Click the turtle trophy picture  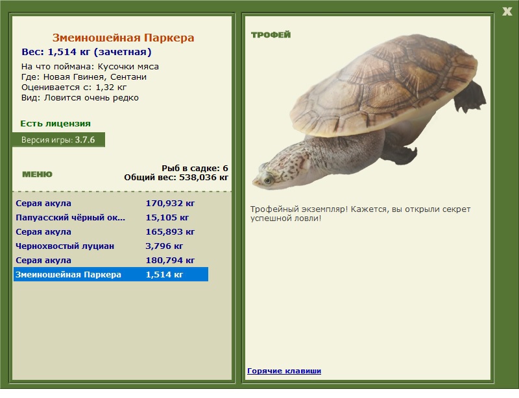tap(368, 112)
